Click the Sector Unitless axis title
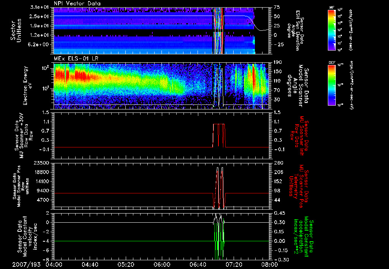This screenshot has height=269, width=389. click(16, 30)
